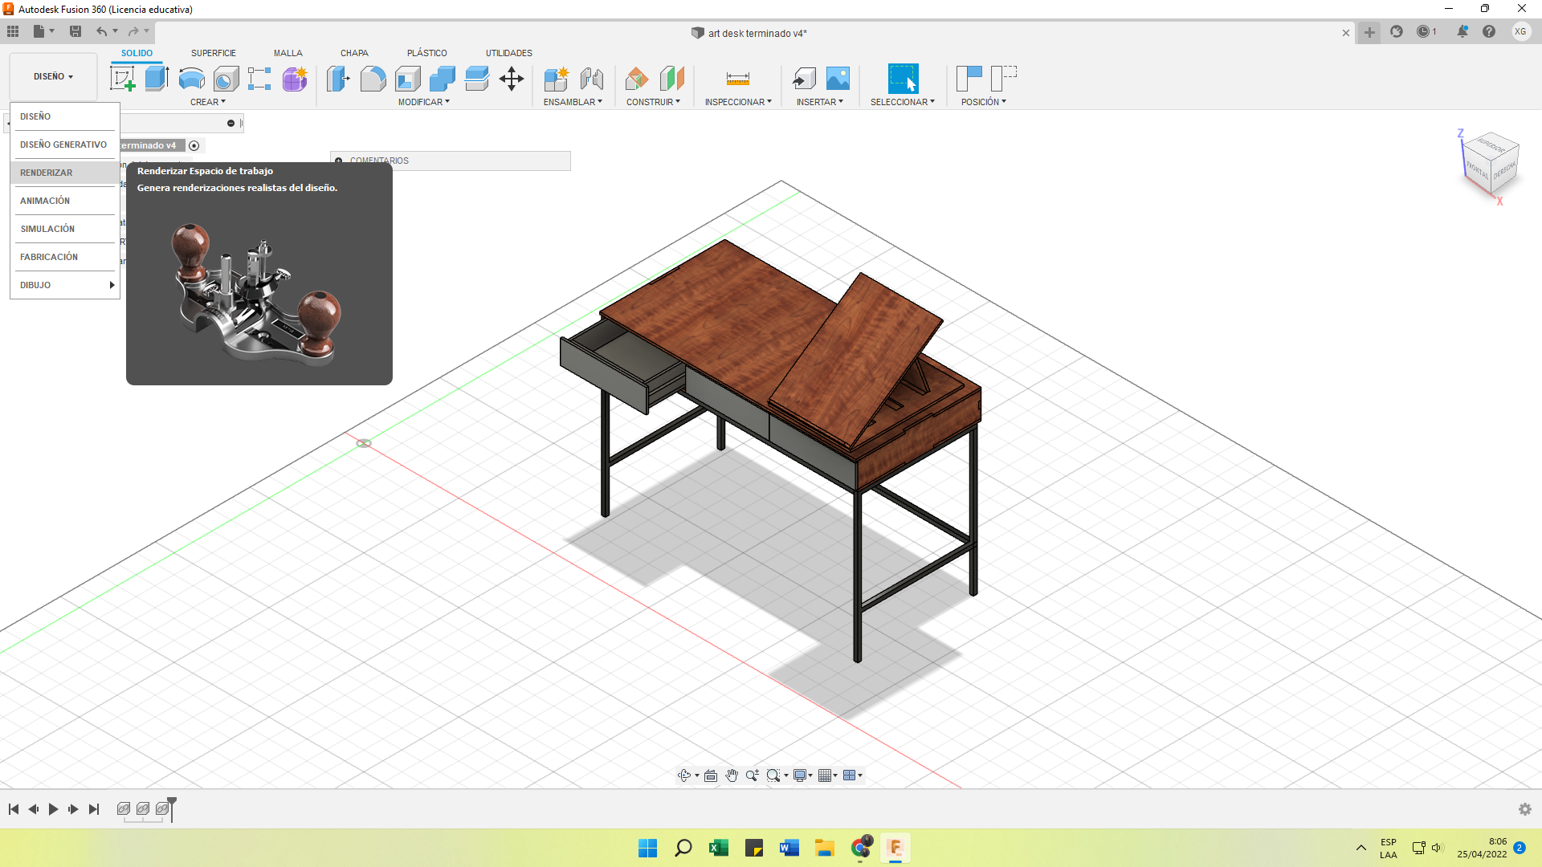Open the Display Settings dropdown arrow
The width and height of the screenshot is (1542, 867).
pyautogui.click(x=810, y=775)
